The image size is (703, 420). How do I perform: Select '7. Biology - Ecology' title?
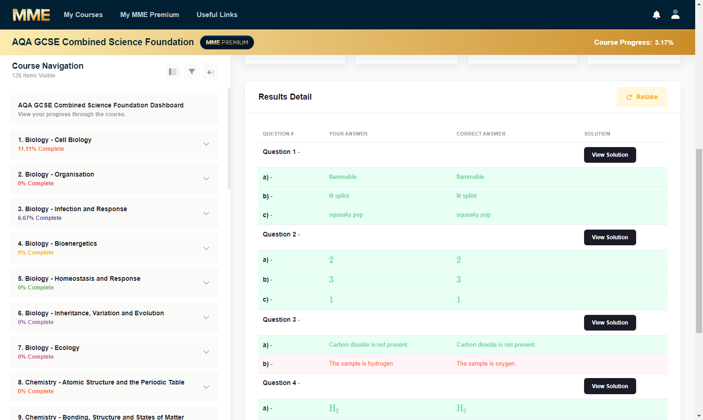pos(48,348)
